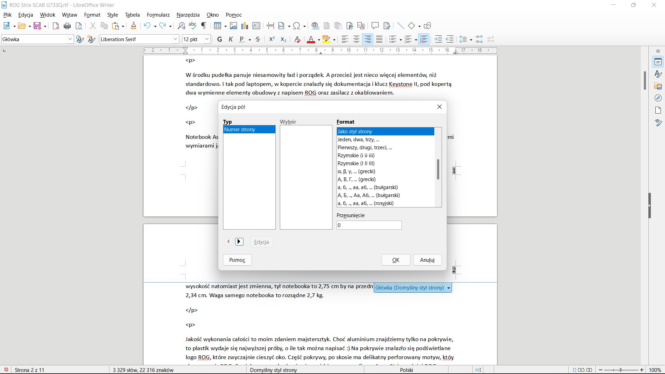Insert a chart into the document
Image resolution: width=665 pixels, height=374 pixels.
click(245, 26)
